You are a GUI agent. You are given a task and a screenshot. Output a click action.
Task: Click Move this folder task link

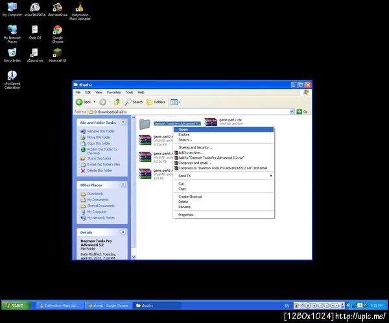click(x=99, y=138)
